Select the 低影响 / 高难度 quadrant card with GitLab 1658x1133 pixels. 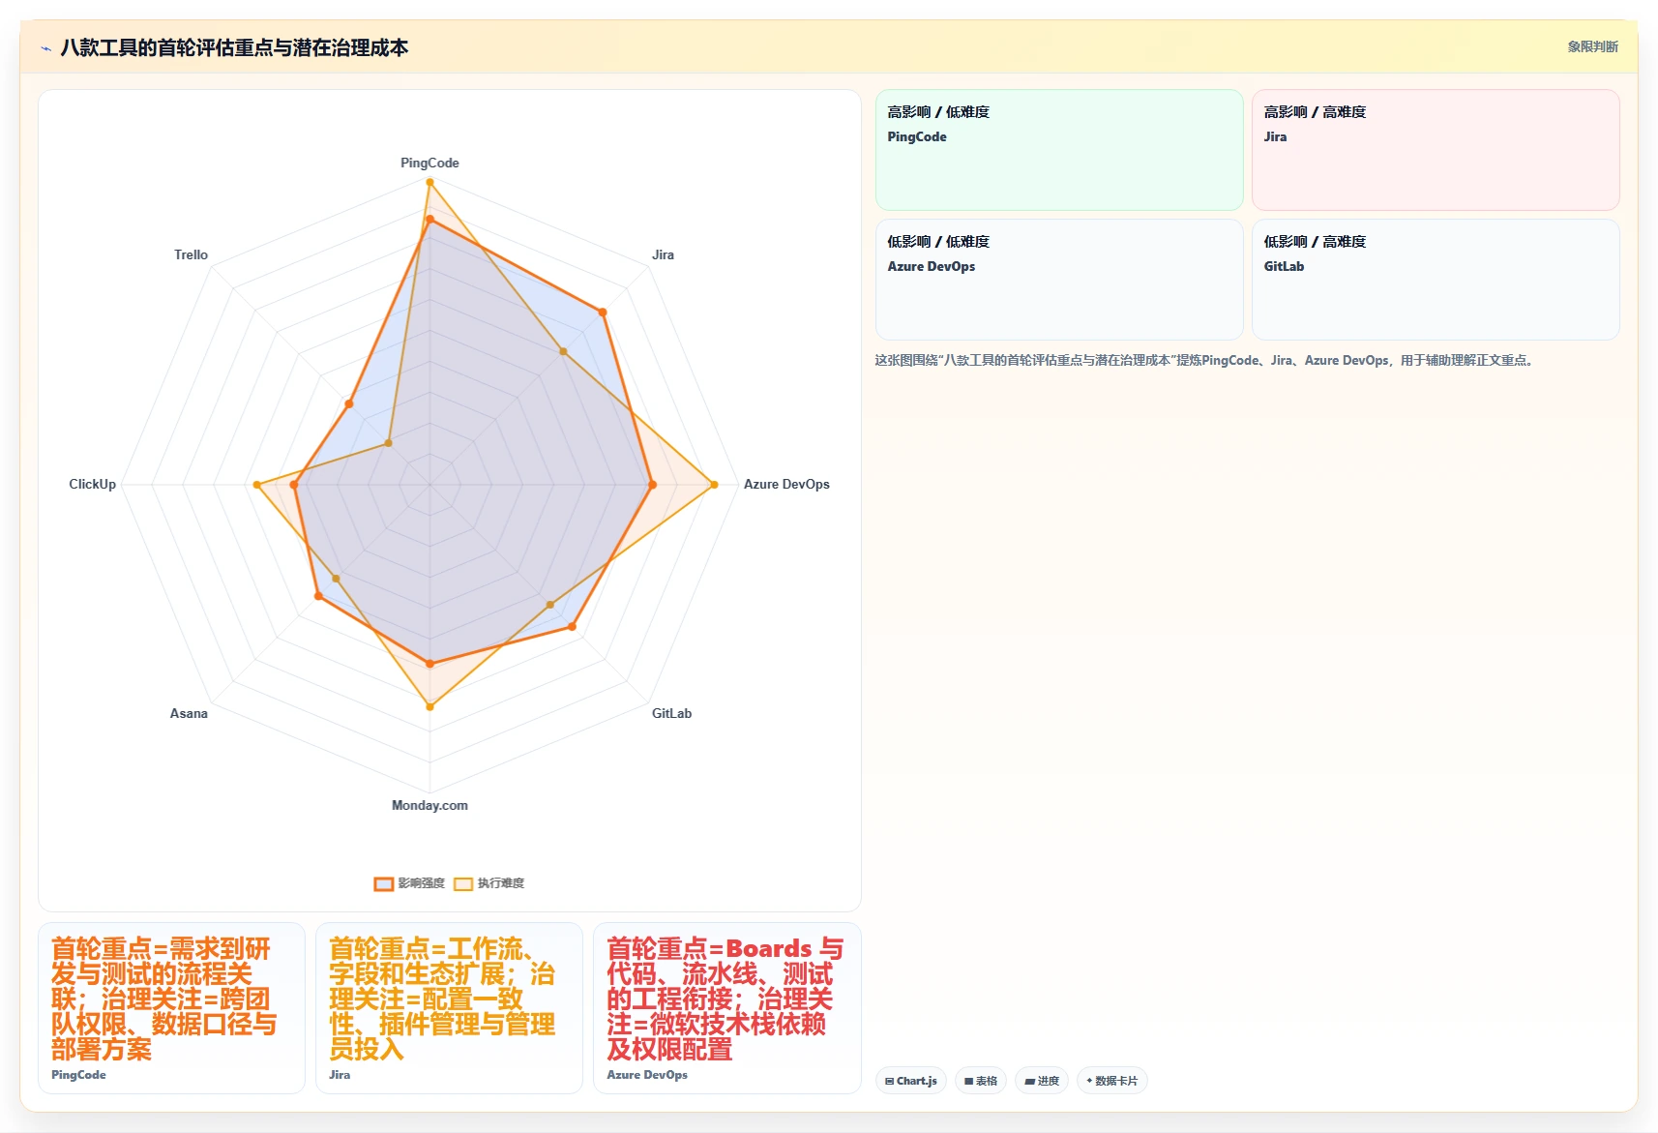1436,280
